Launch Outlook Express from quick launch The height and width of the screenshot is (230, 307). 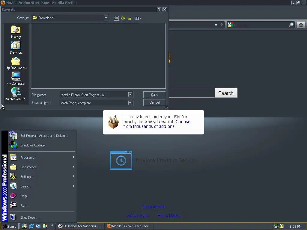38,226
